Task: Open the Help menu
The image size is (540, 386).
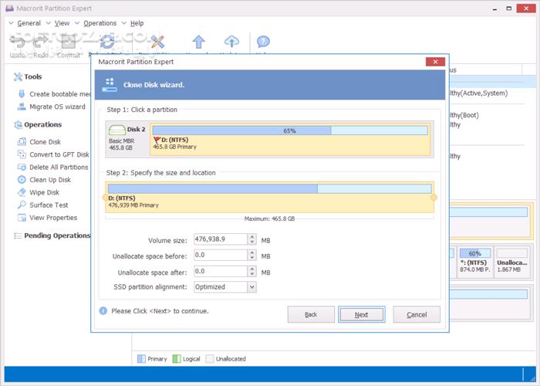Action: pyautogui.click(x=137, y=23)
